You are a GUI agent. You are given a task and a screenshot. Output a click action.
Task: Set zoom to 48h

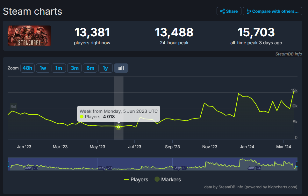pyautogui.click(x=27, y=68)
